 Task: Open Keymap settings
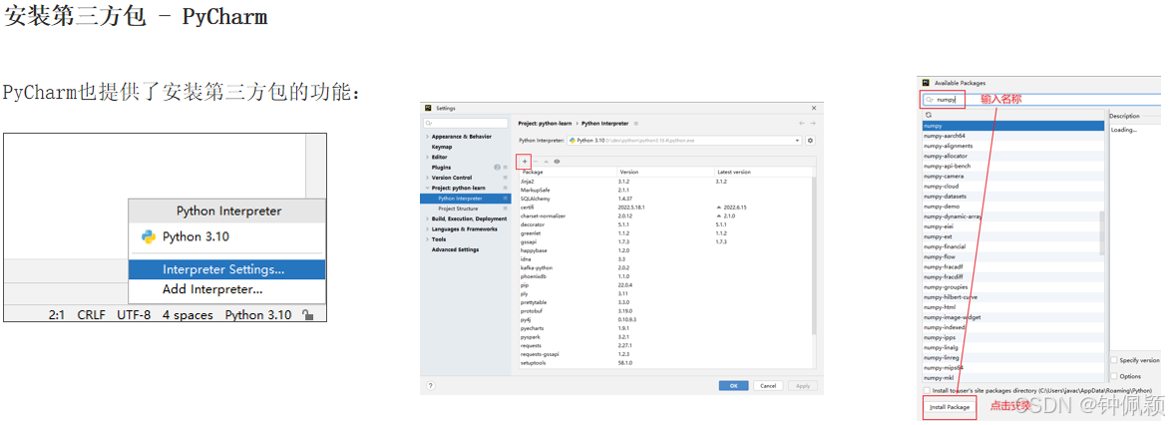[441, 147]
